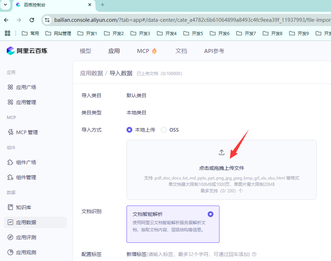The image size is (331, 261).
Task: Click the 导入数据 breadcrumb title
Action: pyautogui.click(x=121, y=73)
